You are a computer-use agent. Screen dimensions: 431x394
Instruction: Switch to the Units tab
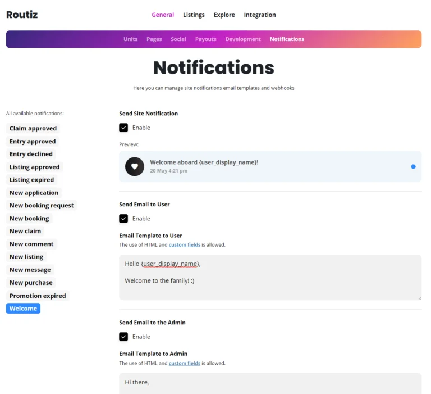tap(130, 39)
